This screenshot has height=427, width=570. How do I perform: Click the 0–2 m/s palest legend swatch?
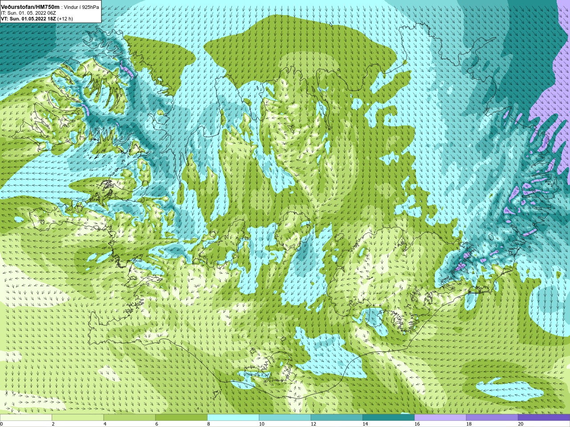26,418
